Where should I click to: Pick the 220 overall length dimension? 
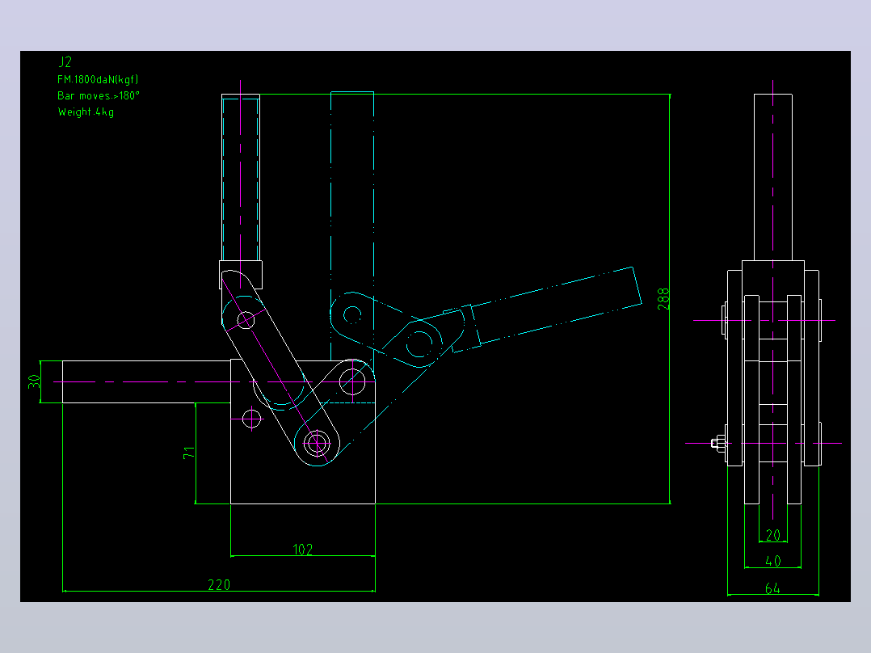pos(219,584)
